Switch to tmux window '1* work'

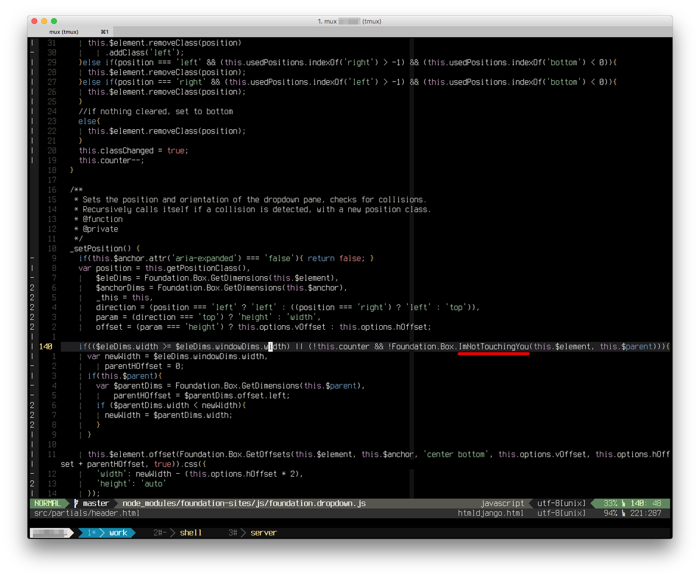coord(107,533)
